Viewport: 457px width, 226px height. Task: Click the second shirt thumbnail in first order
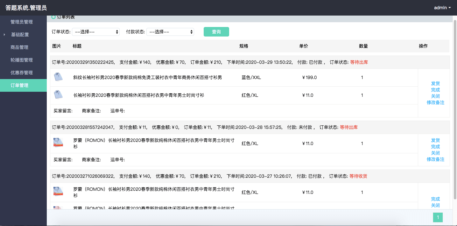58,95
